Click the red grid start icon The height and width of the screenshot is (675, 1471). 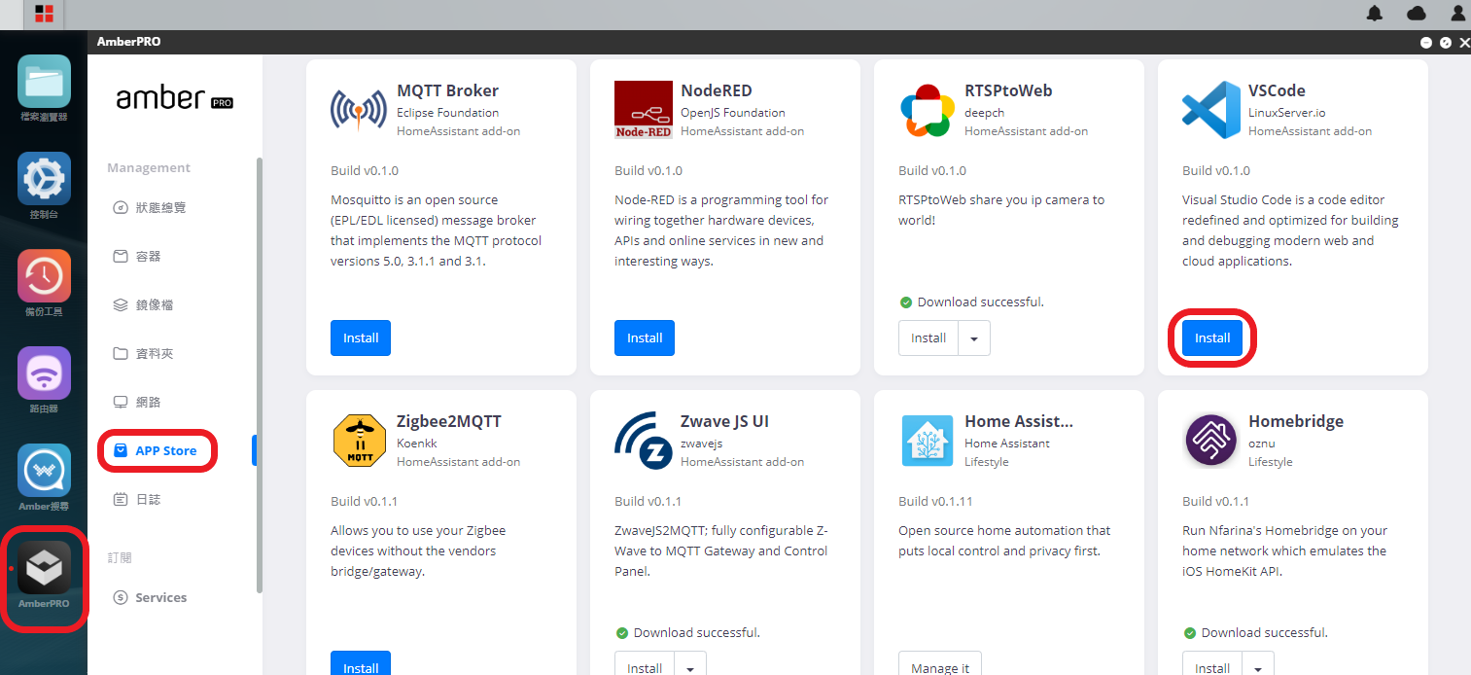click(x=44, y=14)
